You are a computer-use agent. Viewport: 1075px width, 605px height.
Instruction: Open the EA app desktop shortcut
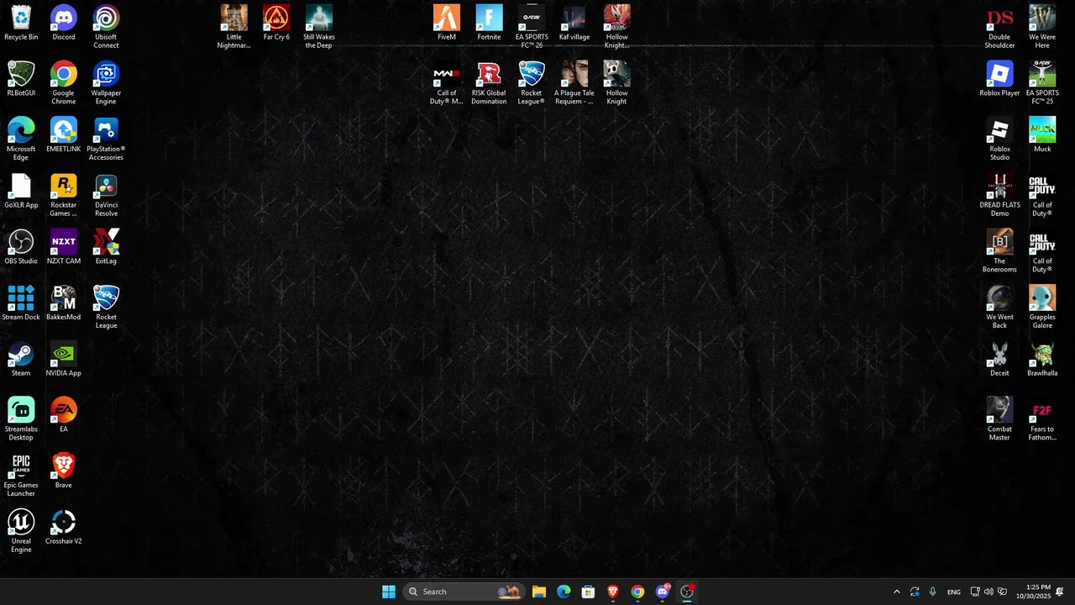click(64, 416)
